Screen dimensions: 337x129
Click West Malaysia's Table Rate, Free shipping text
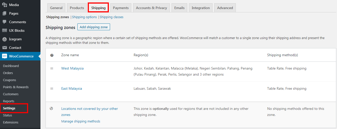(x=287, y=68)
